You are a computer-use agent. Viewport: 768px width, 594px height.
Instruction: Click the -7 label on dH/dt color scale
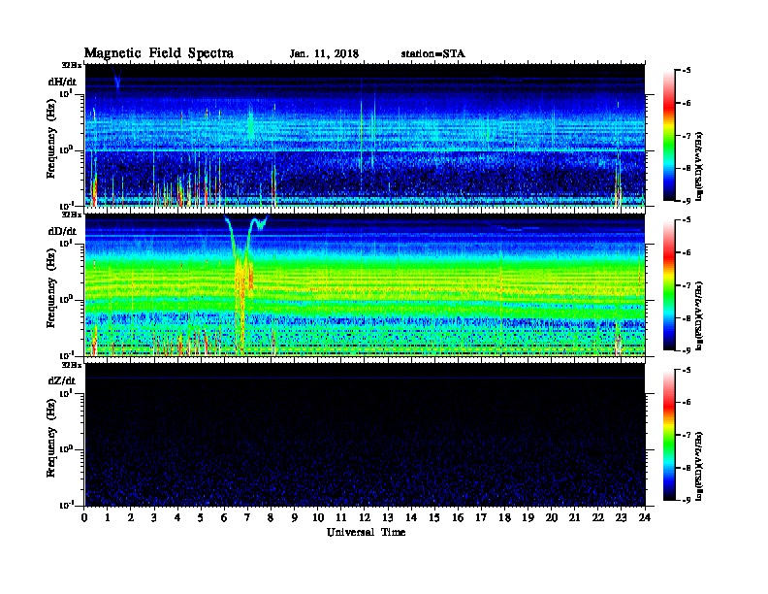click(x=687, y=136)
